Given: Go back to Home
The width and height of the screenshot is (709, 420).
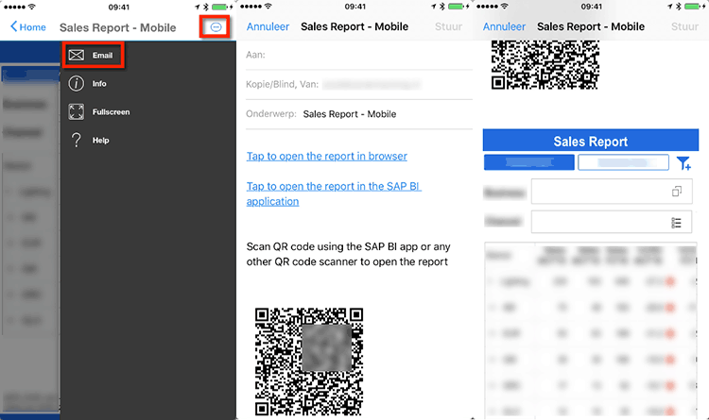Looking at the screenshot, I should tap(28, 27).
